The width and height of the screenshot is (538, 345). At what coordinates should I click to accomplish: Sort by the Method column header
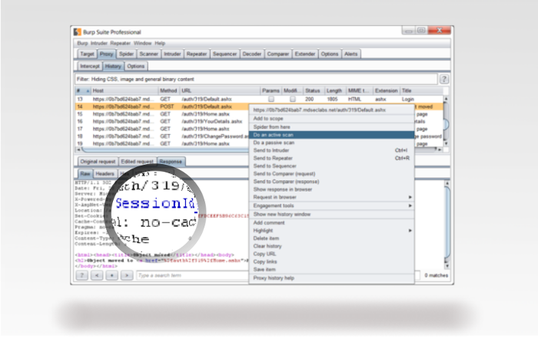168,90
